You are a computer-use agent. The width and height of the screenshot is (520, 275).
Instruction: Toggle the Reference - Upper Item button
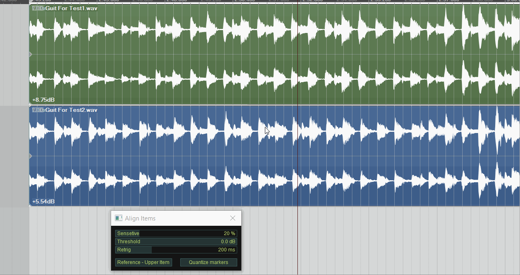(143, 262)
